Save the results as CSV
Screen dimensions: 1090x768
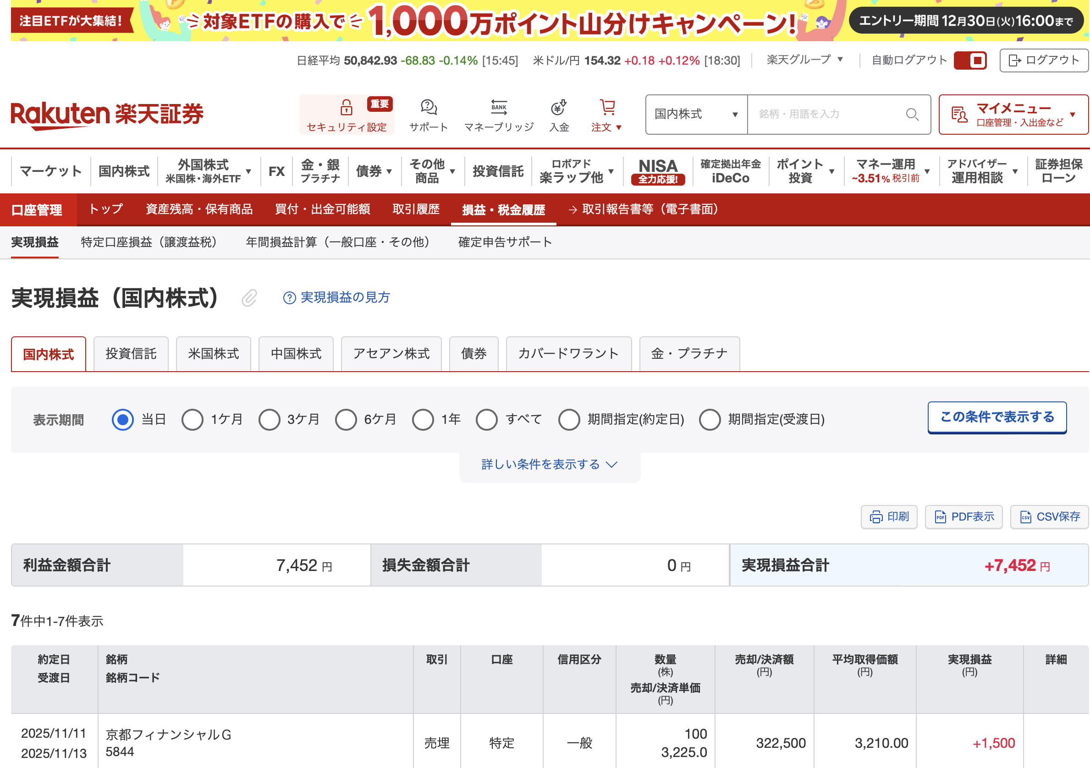1050,516
